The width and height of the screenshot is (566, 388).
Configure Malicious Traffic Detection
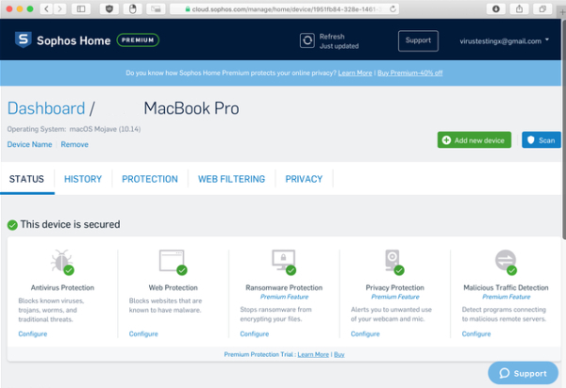click(476, 334)
